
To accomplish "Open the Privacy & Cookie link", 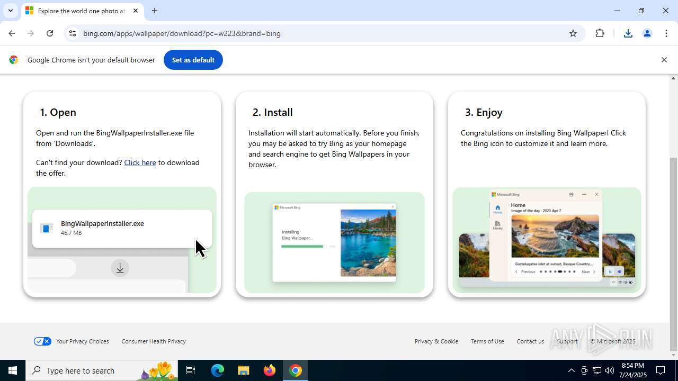I will [x=436, y=341].
